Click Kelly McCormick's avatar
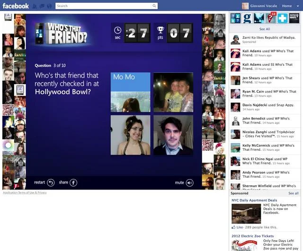Screen dimensions: 303x251 click(235, 148)
